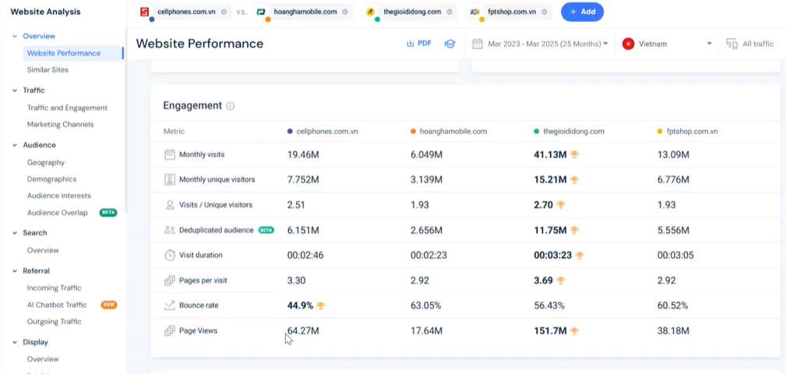
Task: Add another website to compare
Action: click(582, 12)
